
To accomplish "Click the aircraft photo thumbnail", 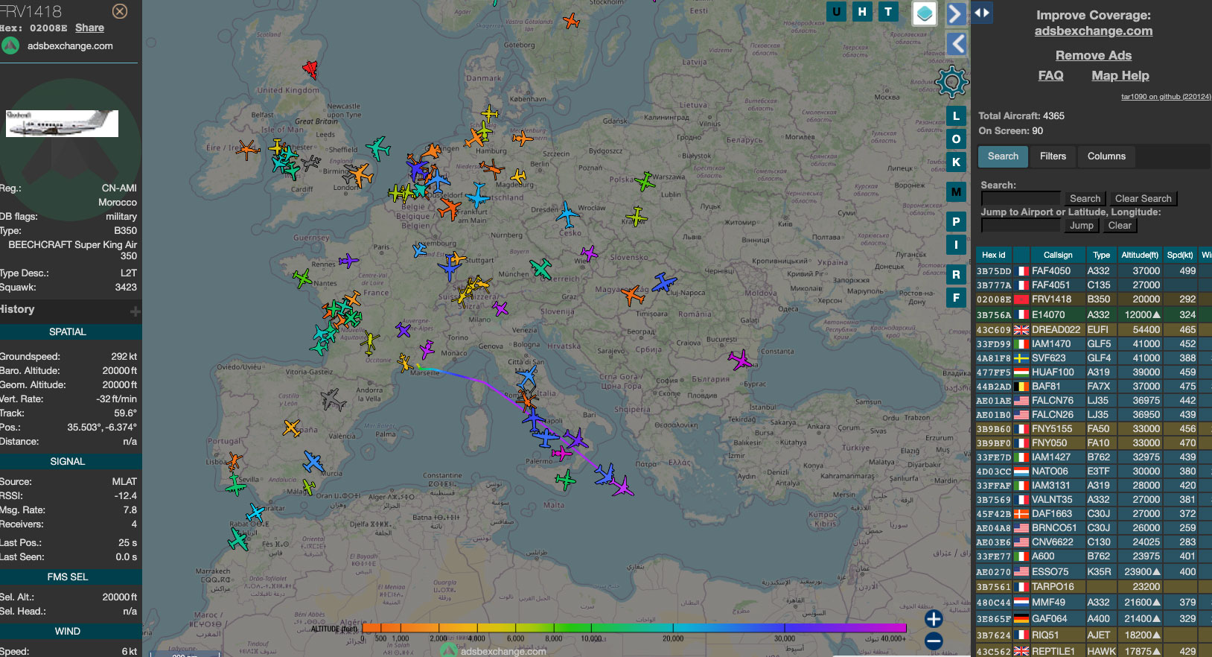I will (x=62, y=123).
